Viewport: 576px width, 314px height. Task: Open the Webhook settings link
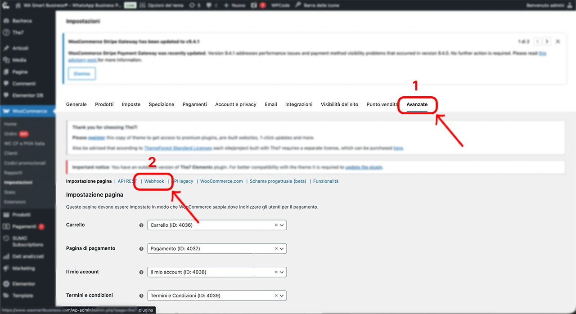coord(154,181)
